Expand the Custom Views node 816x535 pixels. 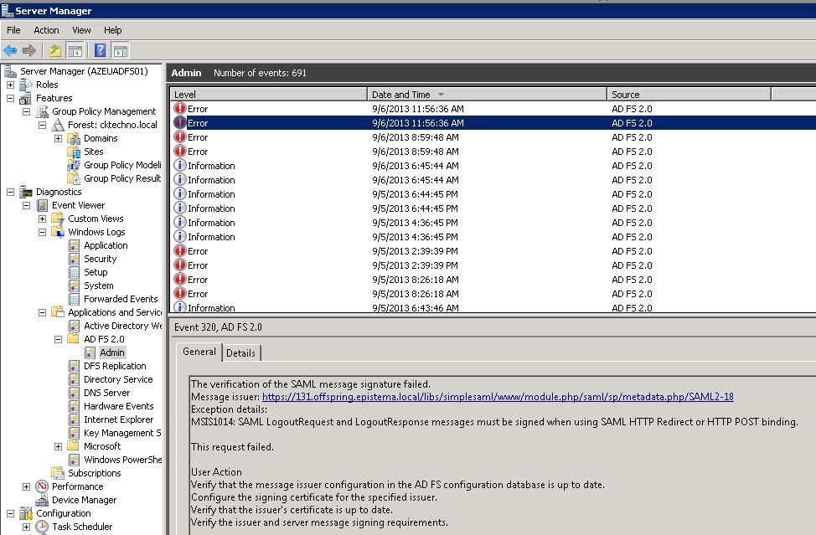(42, 219)
